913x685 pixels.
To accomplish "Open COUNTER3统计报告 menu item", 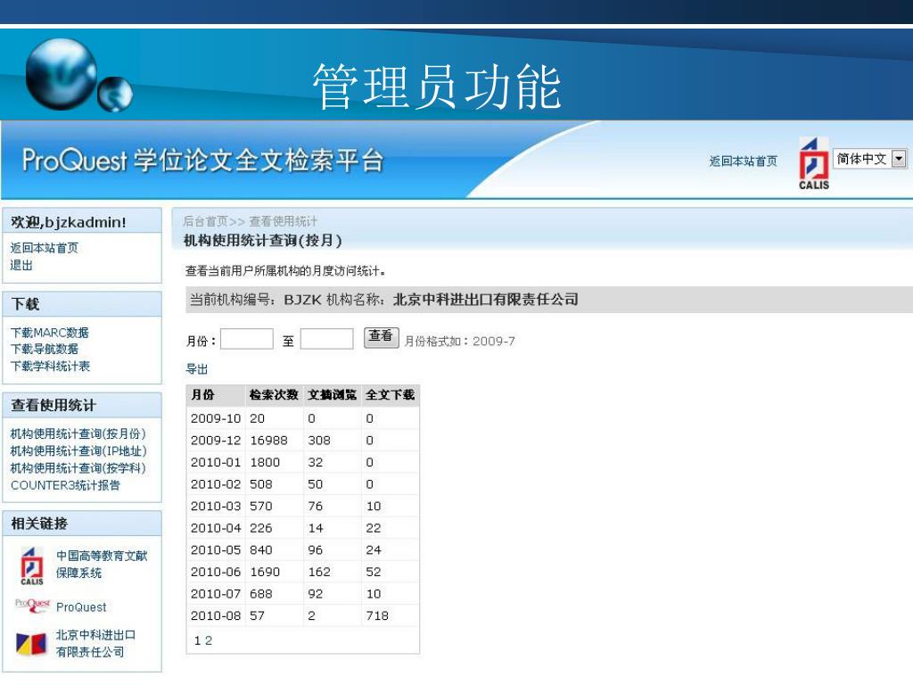I will pyautogui.click(x=65, y=485).
